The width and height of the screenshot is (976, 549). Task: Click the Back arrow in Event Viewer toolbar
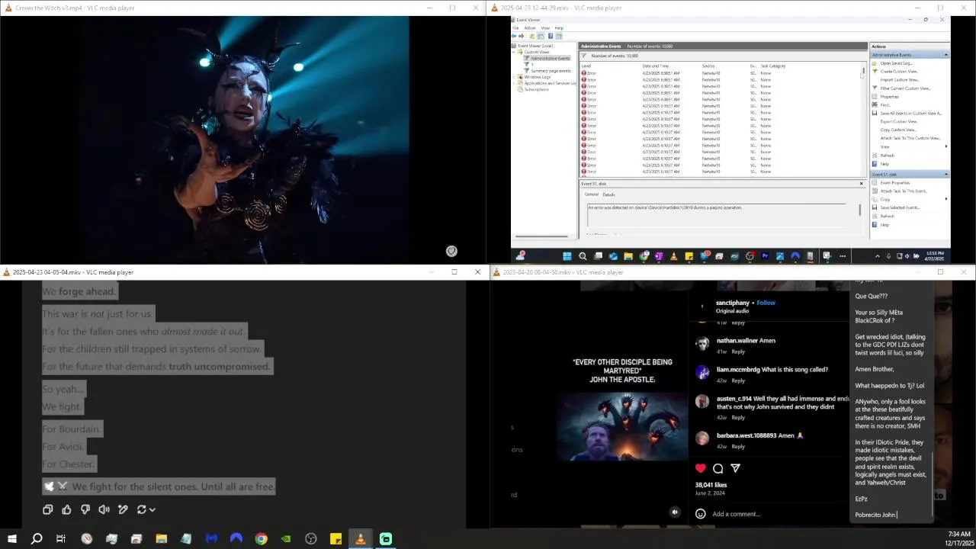(x=515, y=36)
